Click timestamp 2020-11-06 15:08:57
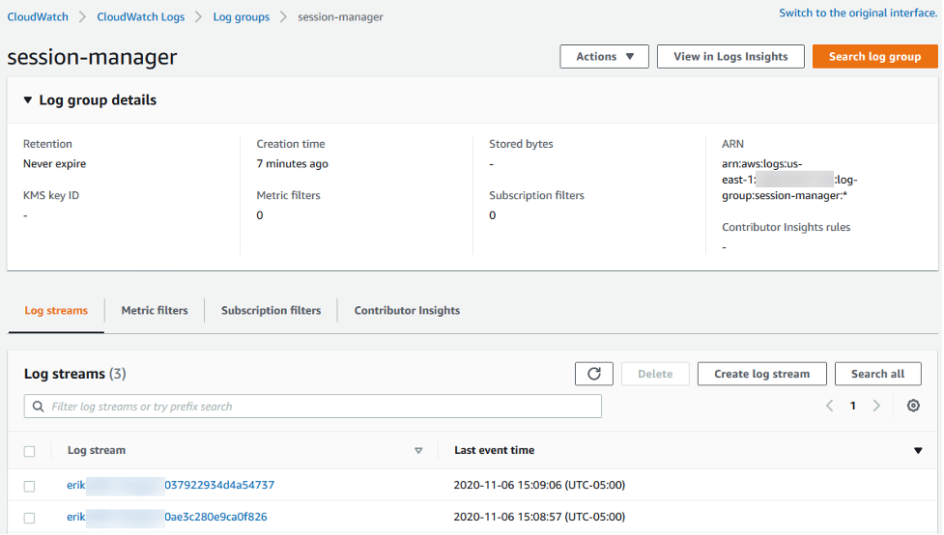This screenshot has width=944, height=535. pyautogui.click(x=539, y=517)
